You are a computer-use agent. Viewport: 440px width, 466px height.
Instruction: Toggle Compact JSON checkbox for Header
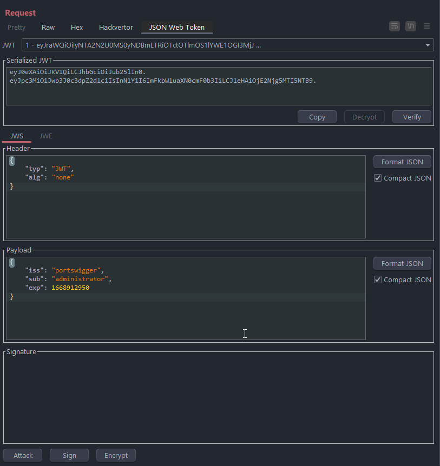click(378, 178)
